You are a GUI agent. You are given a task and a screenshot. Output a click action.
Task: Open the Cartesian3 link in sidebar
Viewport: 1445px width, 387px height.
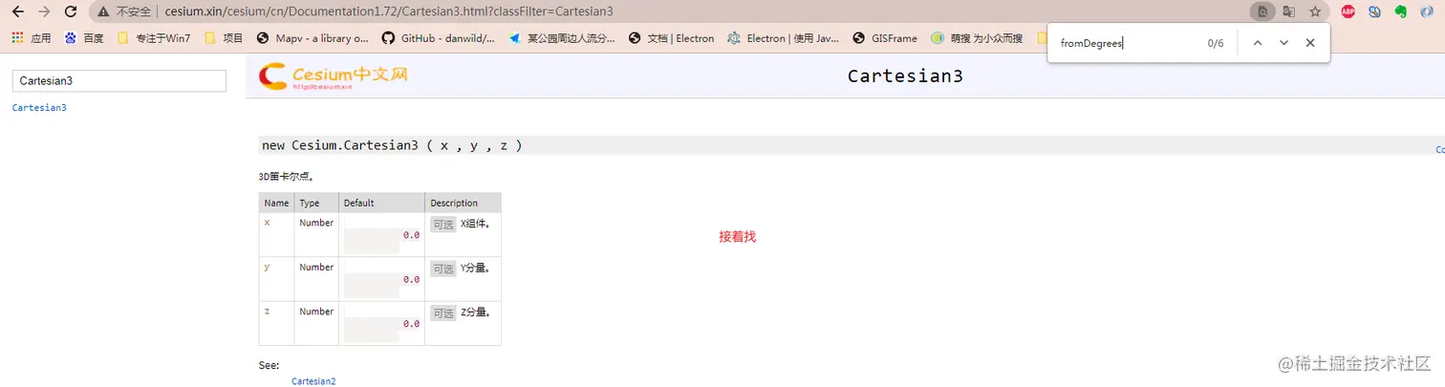click(39, 108)
